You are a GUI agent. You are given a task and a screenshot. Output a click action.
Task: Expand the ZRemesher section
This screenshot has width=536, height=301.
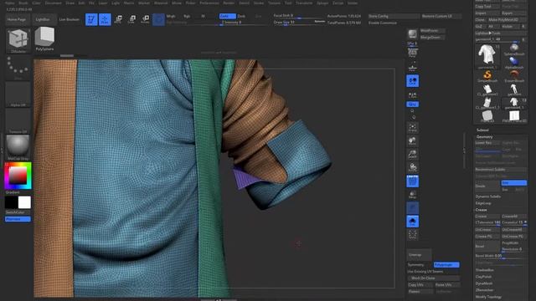point(484,290)
